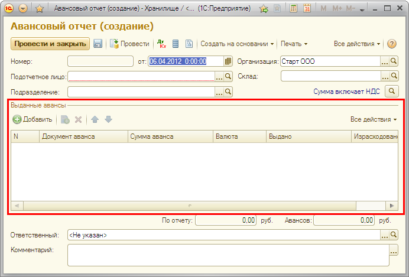Click Ответственный ellipsis select button
This screenshot has height=277, width=409.
click(385, 235)
